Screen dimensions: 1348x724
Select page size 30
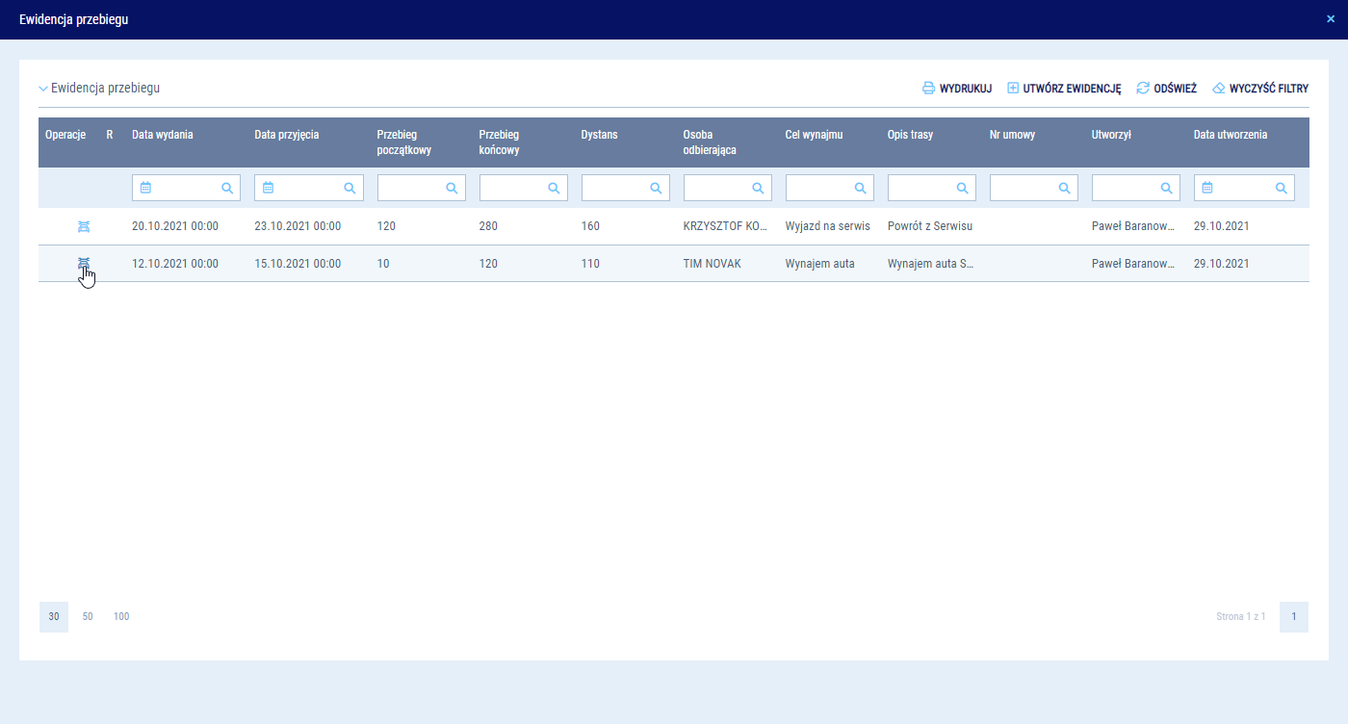(x=54, y=616)
